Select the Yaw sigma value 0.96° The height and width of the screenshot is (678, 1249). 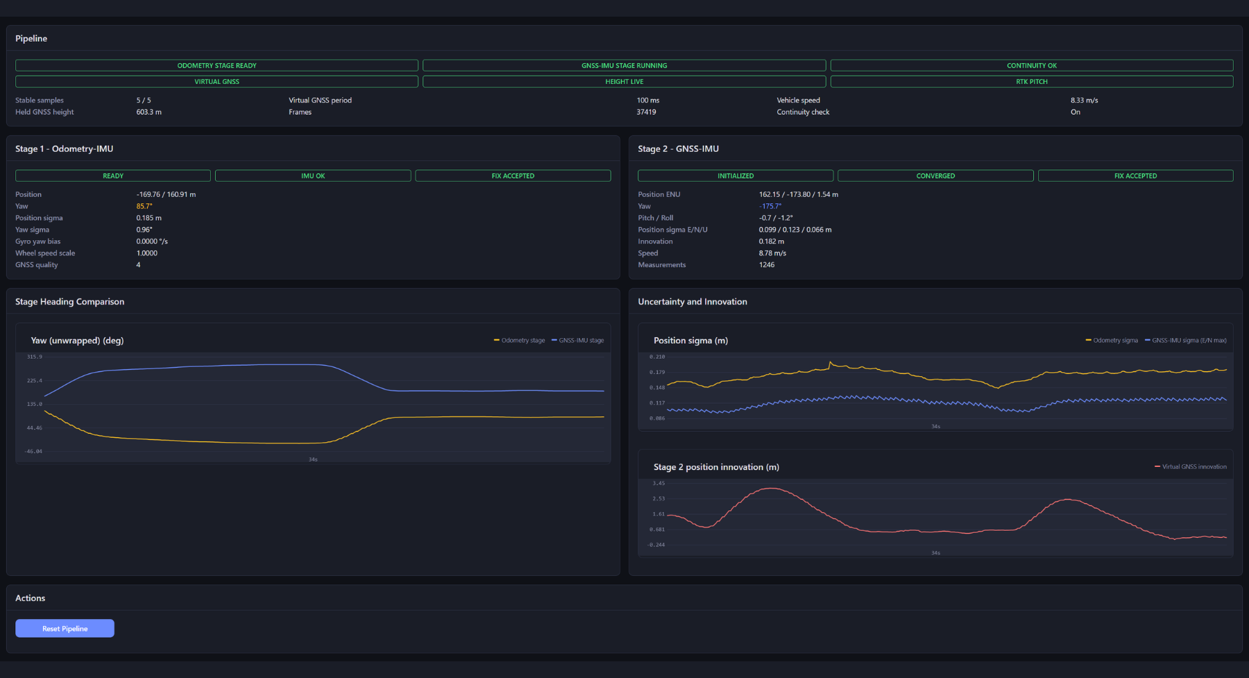(144, 230)
